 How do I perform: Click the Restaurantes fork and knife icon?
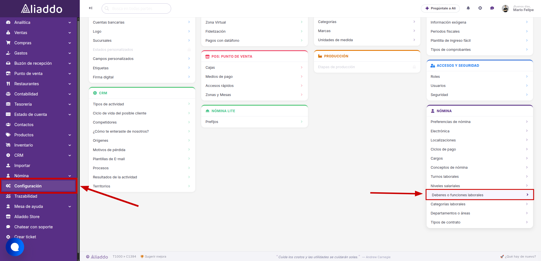[8, 84]
